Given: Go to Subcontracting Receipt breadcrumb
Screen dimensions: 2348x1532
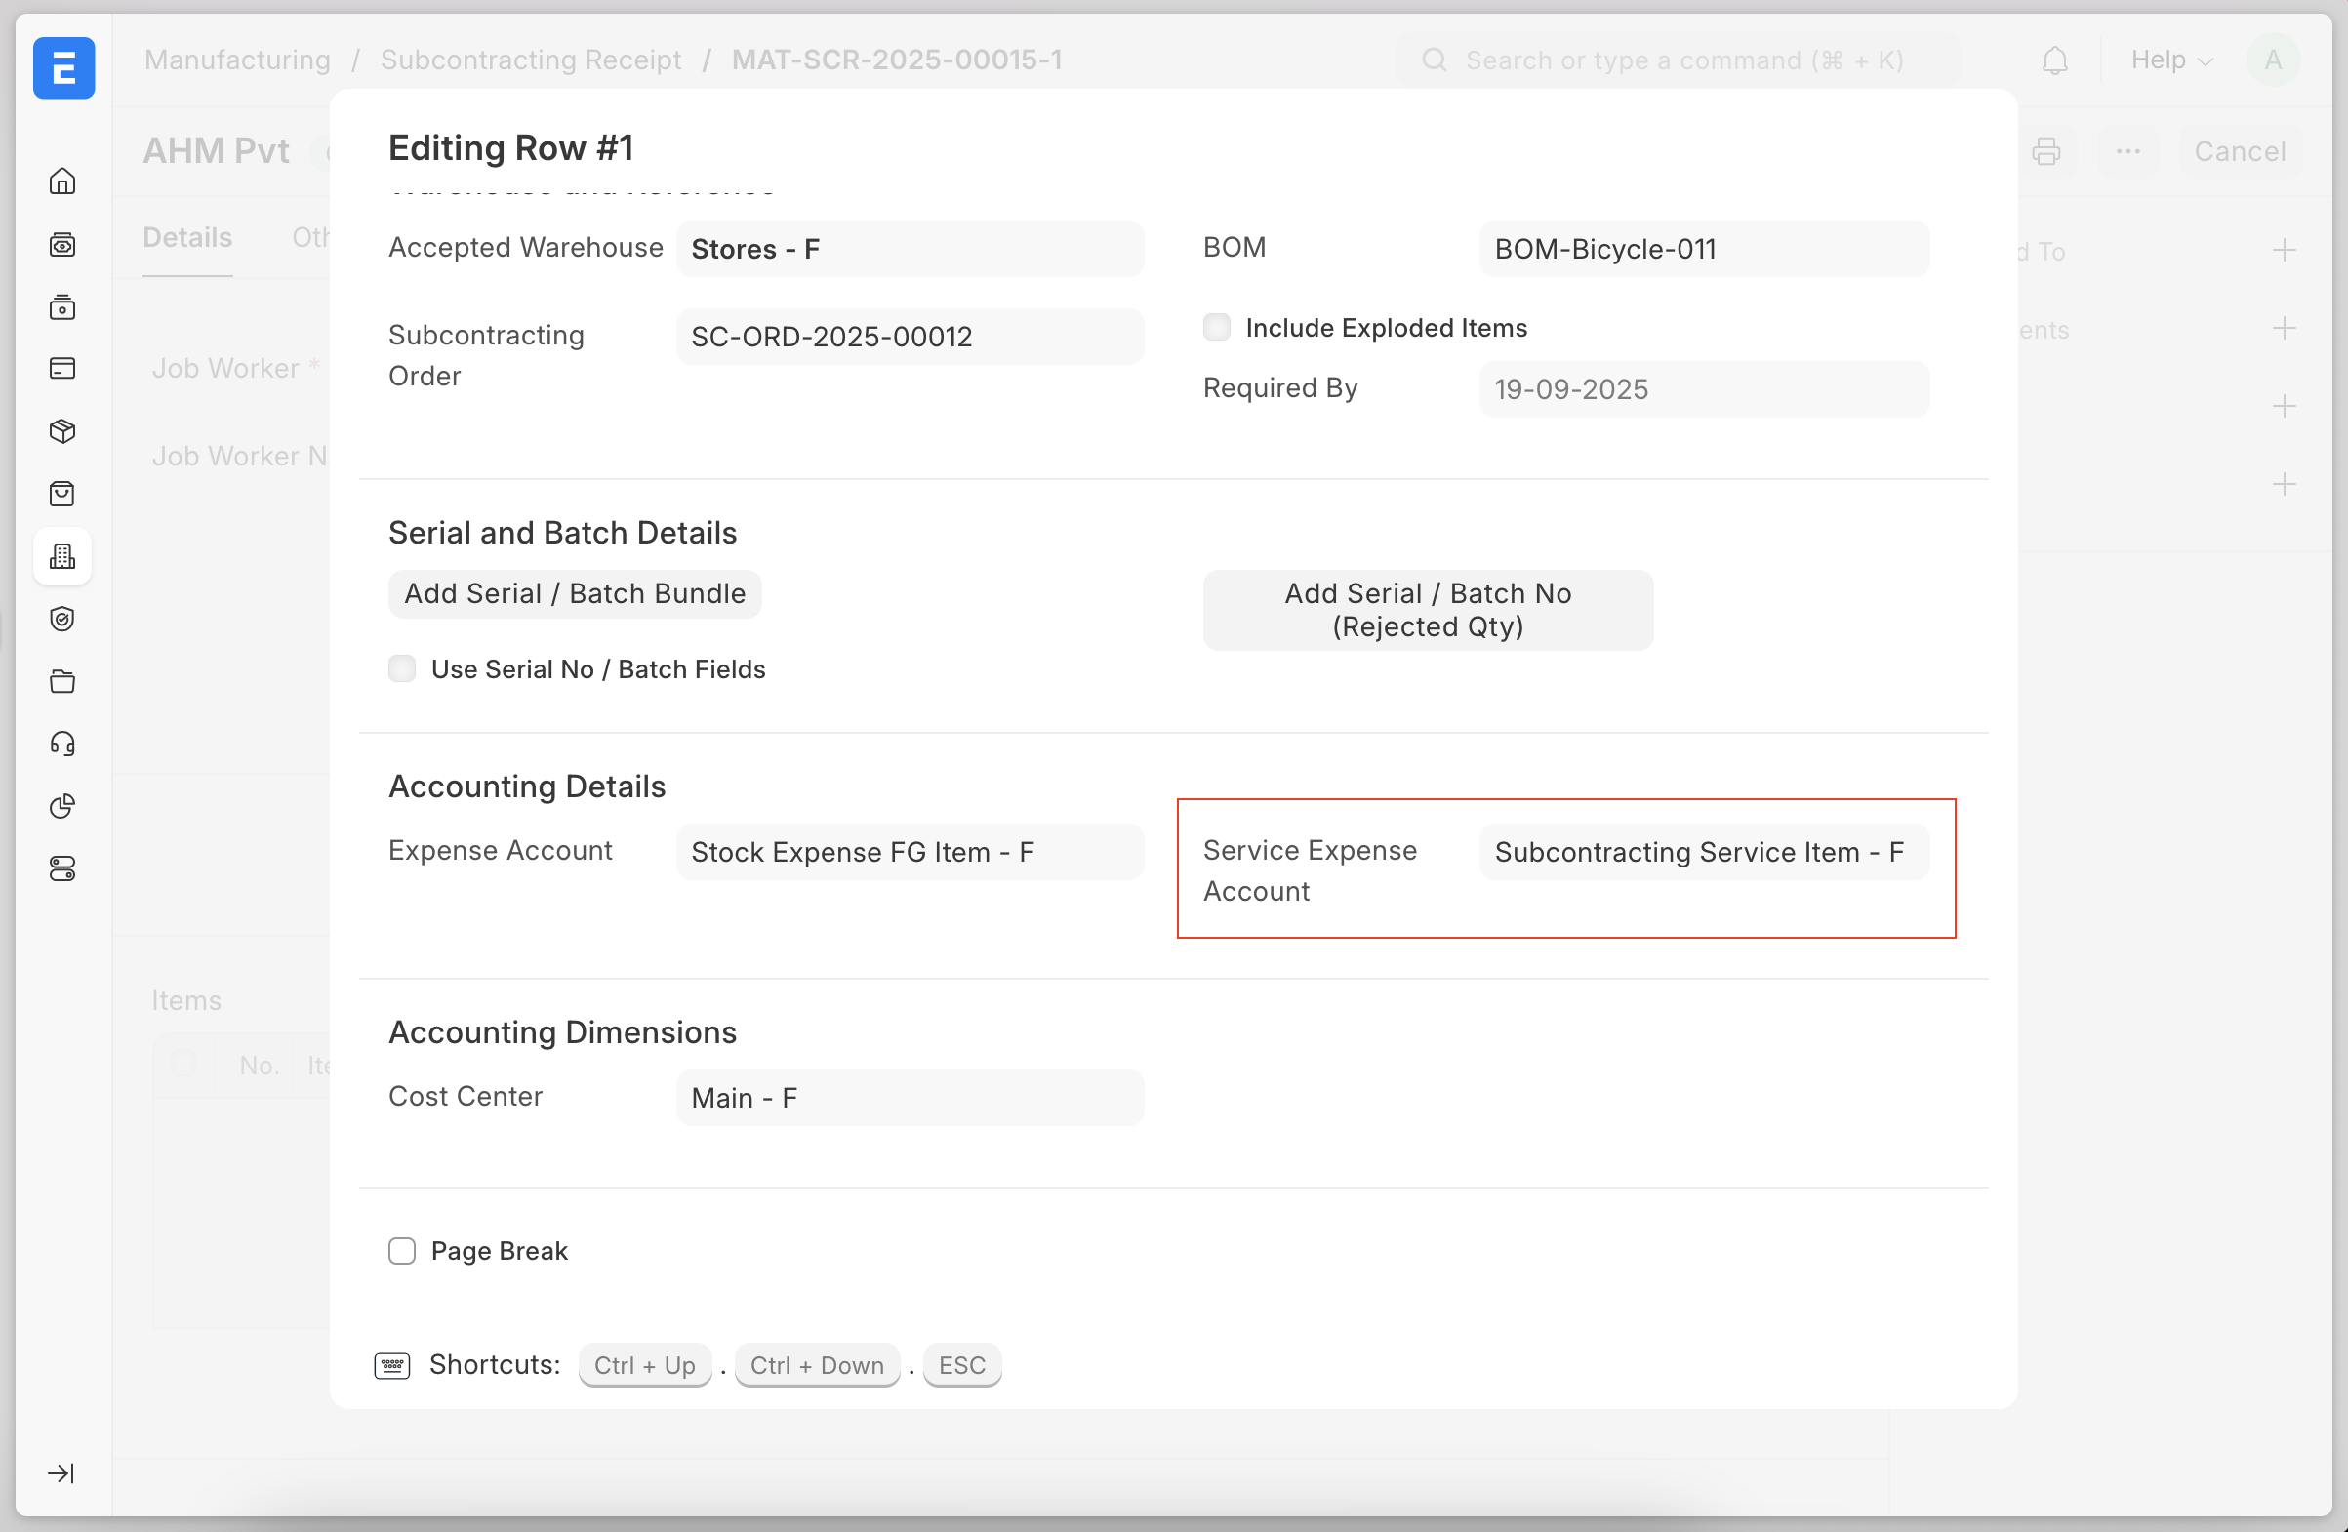Looking at the screenshot, I should 531,60.
